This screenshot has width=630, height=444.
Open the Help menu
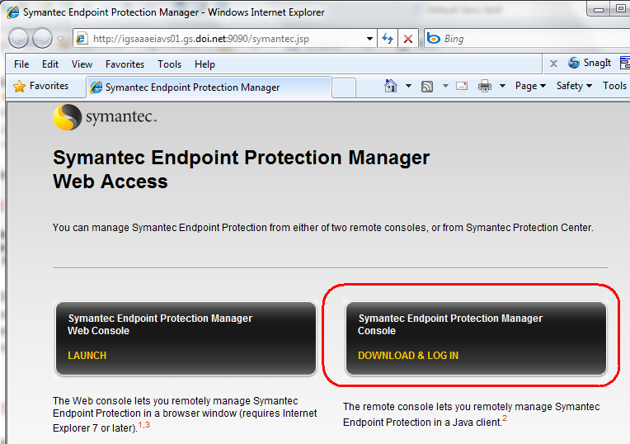[205, 64]
